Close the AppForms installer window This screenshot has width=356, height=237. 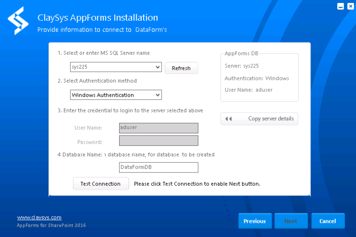(350, 6)
